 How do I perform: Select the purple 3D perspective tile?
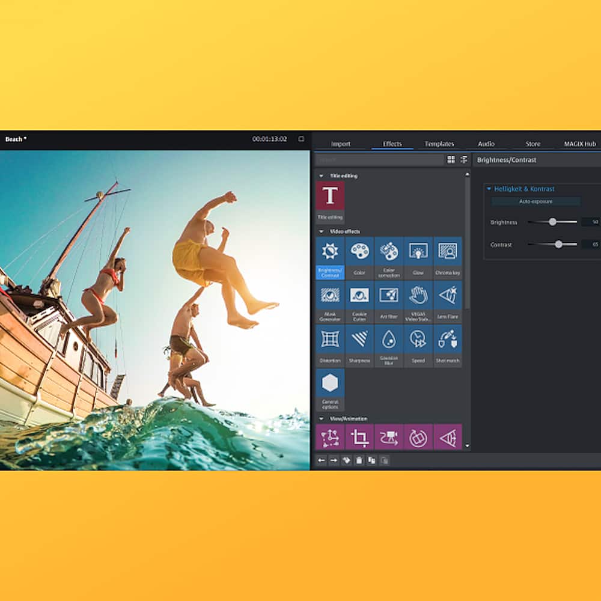[447, 437]
